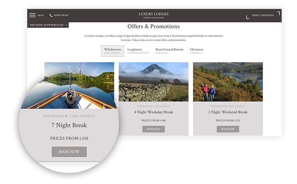Book the 4 Night Weekday Break
Screen dimensions: 297x184
coord(153,129)
